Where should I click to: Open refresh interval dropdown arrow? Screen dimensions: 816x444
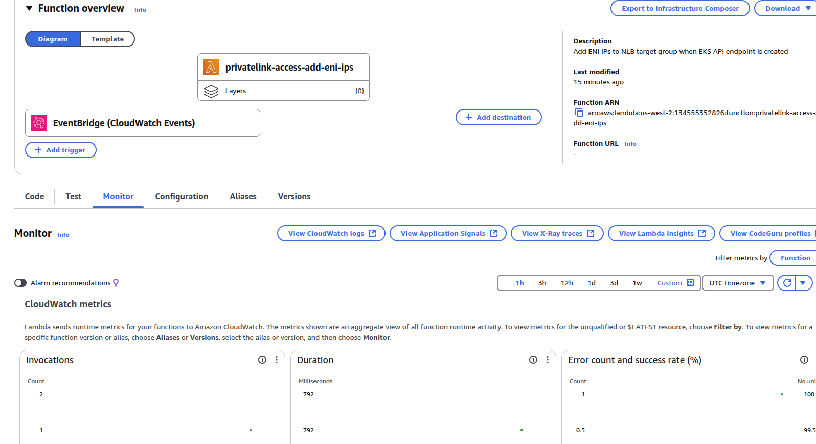click(803, 283)
